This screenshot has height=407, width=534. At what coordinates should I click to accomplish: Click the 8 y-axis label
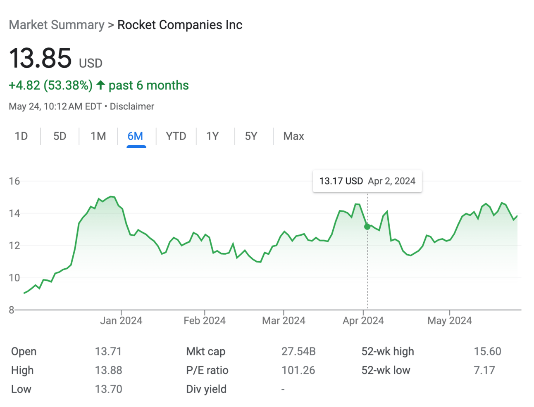12,310
